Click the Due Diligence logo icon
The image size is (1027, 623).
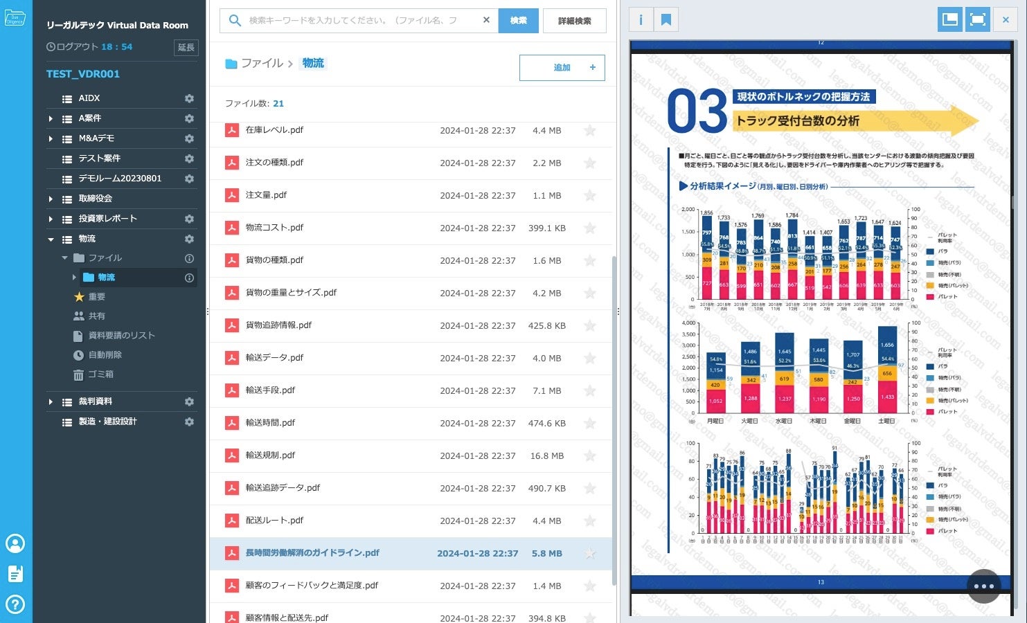[15, 19]
